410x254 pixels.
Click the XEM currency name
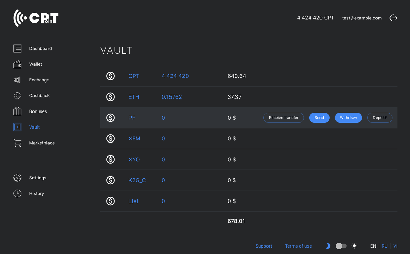(x=134, y=138)
